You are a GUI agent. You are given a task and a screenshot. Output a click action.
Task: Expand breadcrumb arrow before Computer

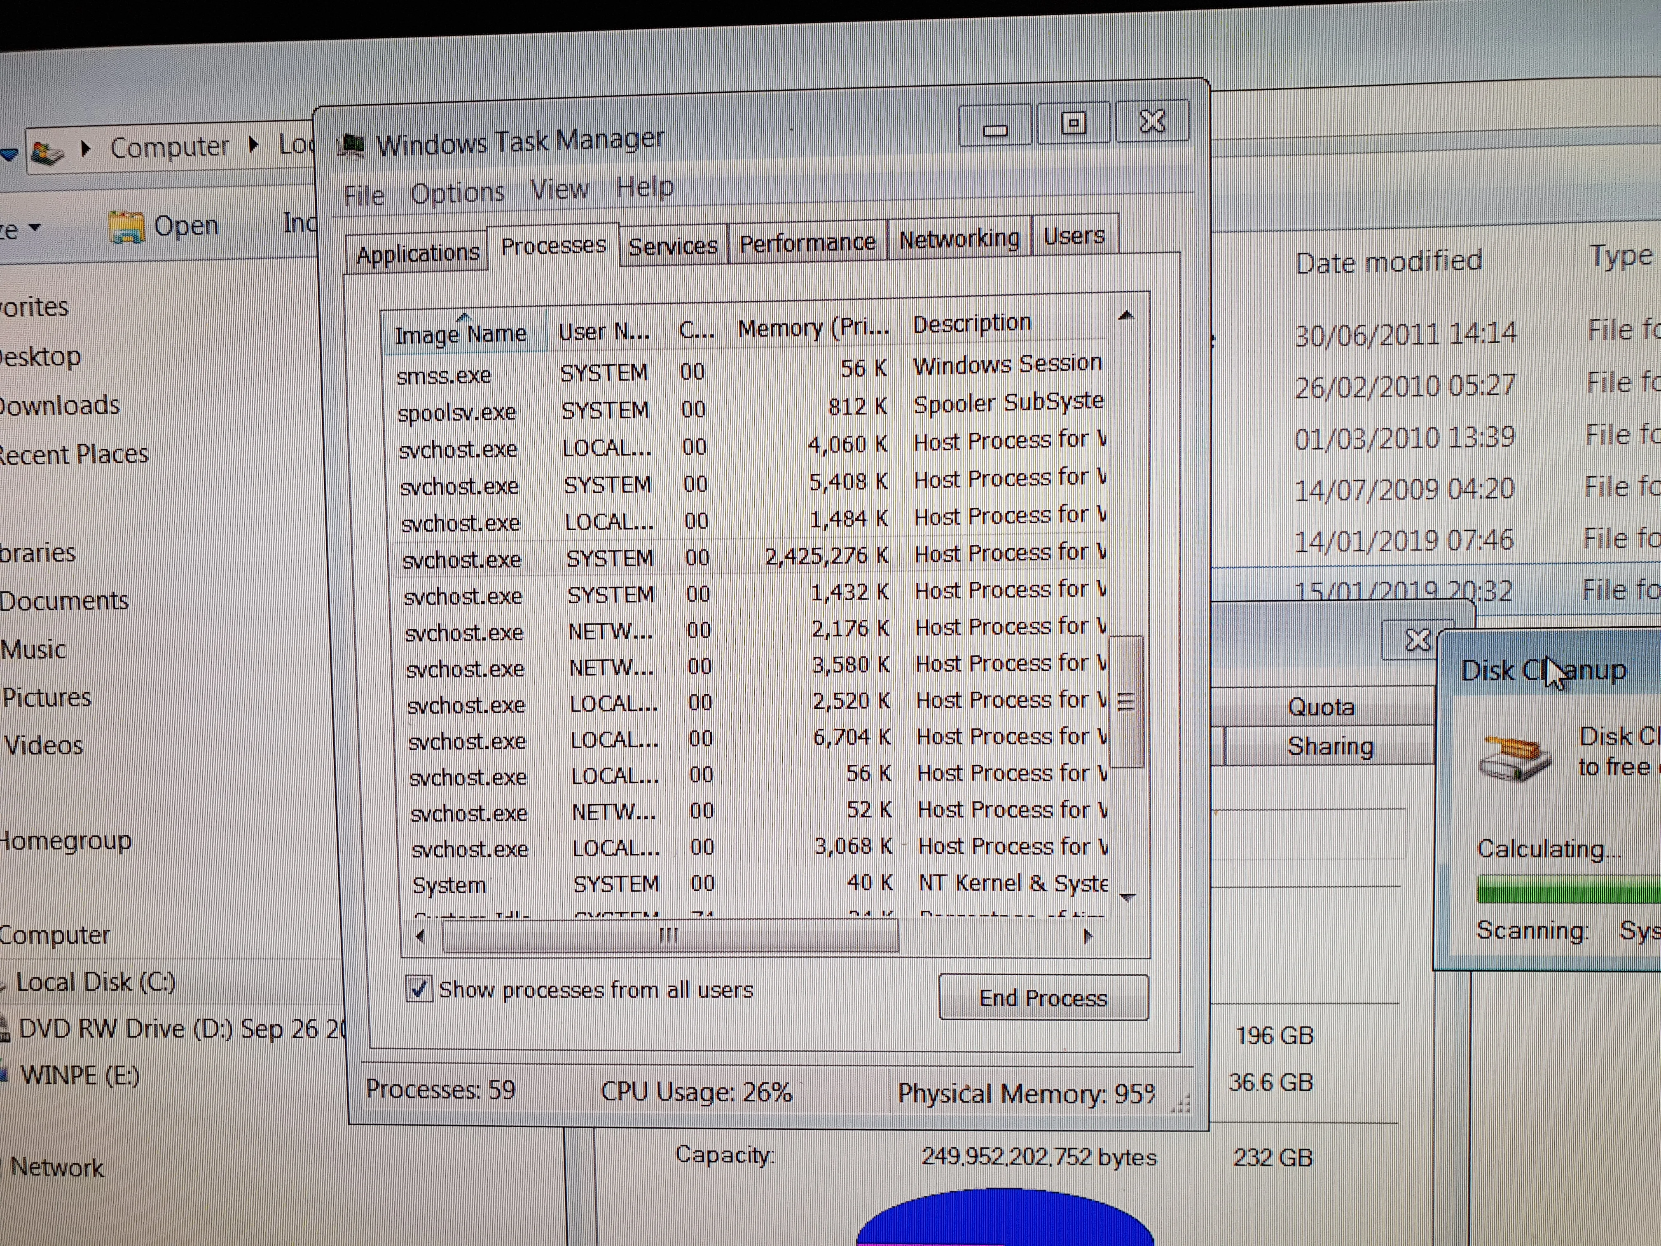tap(85, 149)
